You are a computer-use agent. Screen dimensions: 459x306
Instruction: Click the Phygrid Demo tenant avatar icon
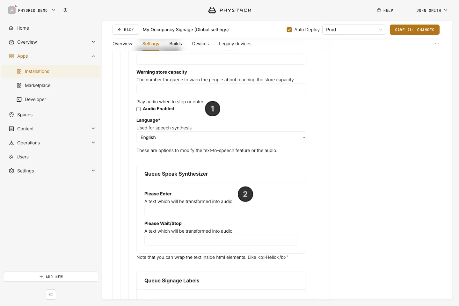point(12,10)
